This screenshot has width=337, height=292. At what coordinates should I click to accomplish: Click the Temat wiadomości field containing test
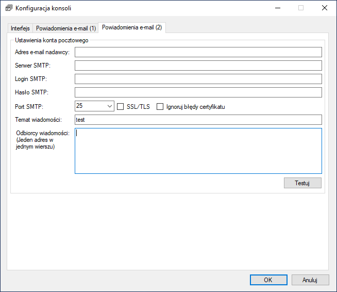click(198, 120)
